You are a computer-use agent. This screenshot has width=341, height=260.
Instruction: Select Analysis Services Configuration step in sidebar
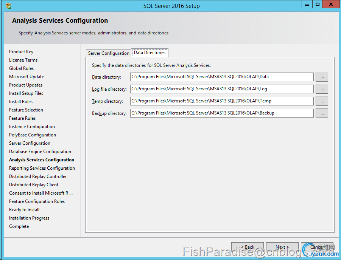click(x=42, y=160)
